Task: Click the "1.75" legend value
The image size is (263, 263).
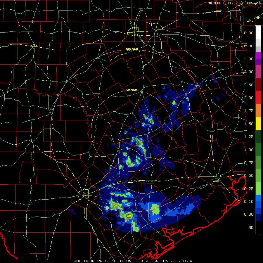Action: click(249, 111)
